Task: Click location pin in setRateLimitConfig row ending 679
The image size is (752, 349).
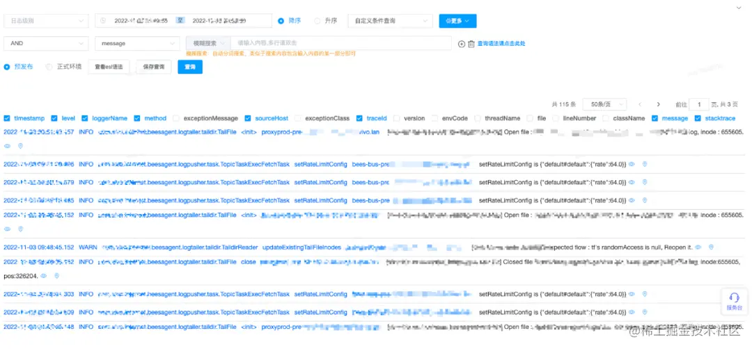Action: (645, 182)
